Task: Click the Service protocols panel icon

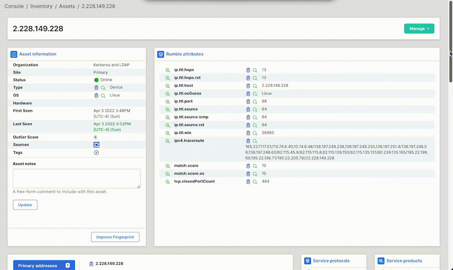Action: (x=308, y=261)
